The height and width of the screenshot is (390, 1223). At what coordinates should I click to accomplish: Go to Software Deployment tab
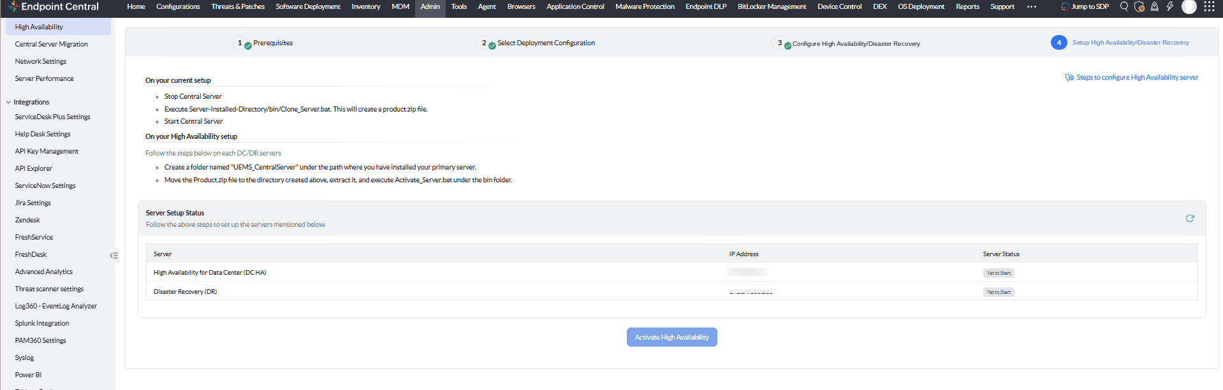point(308,6)
